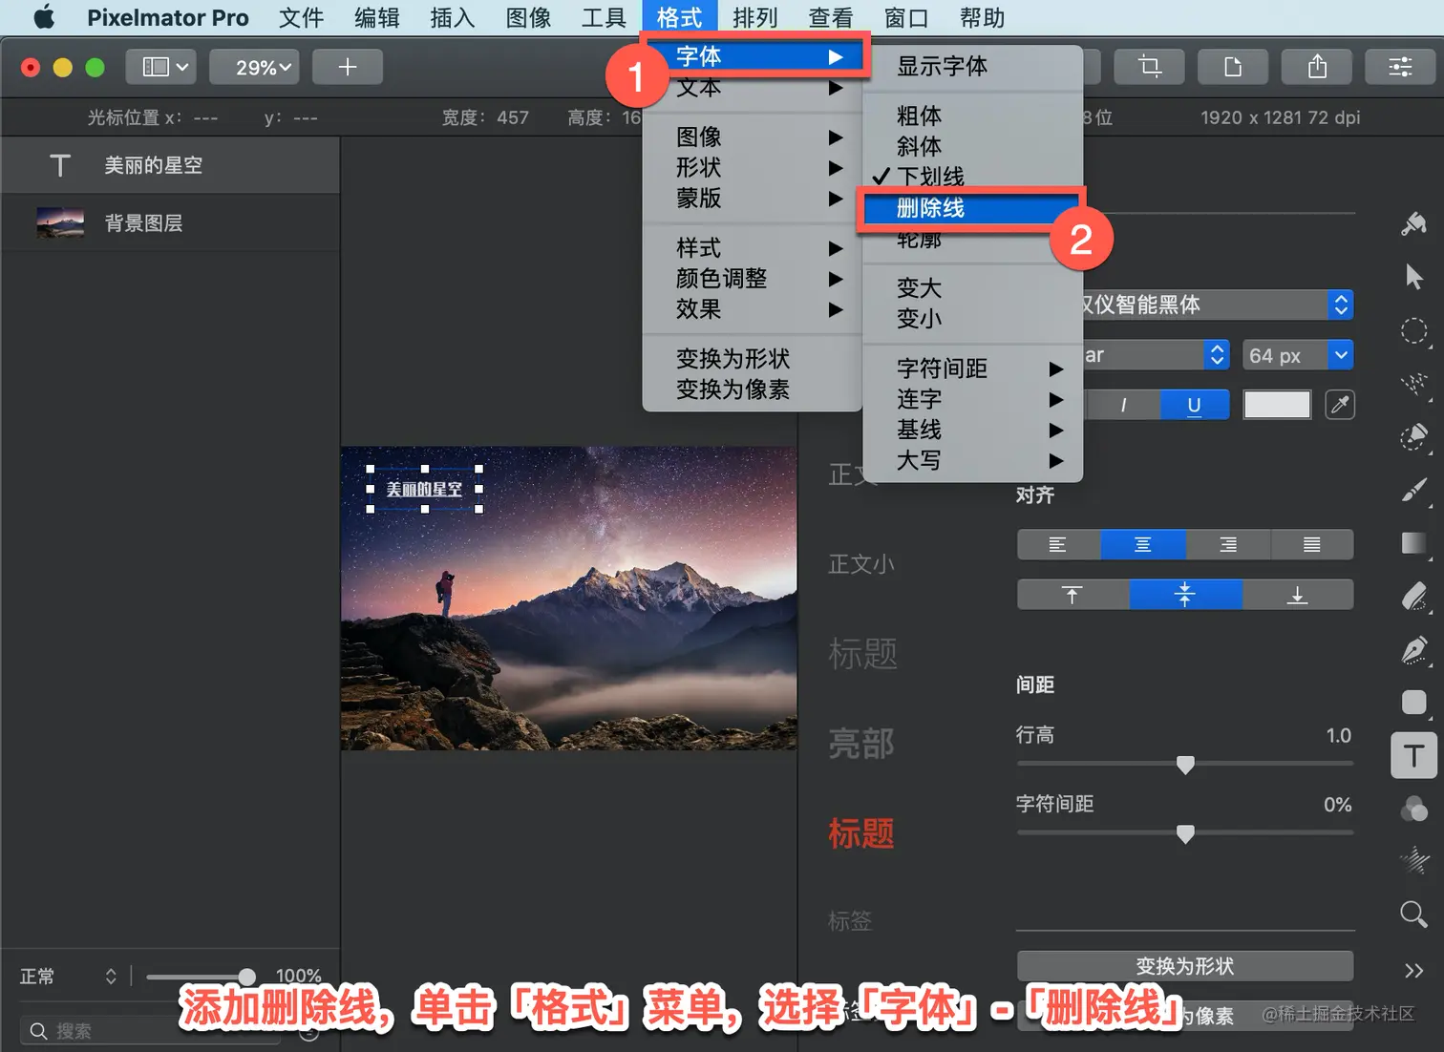Viewport: 1444px width, 1052px height.
Task: Click the Crop toolbar icon
Action: (x=1149, y=67)
